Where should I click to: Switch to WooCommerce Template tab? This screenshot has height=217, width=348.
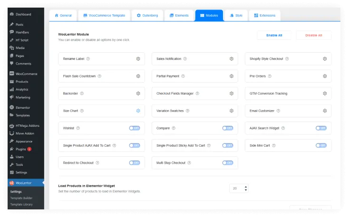[104, 16]
